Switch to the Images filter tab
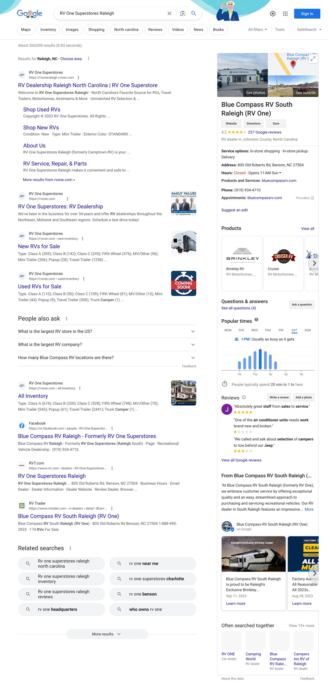328x693 pixels. [72, 29]
